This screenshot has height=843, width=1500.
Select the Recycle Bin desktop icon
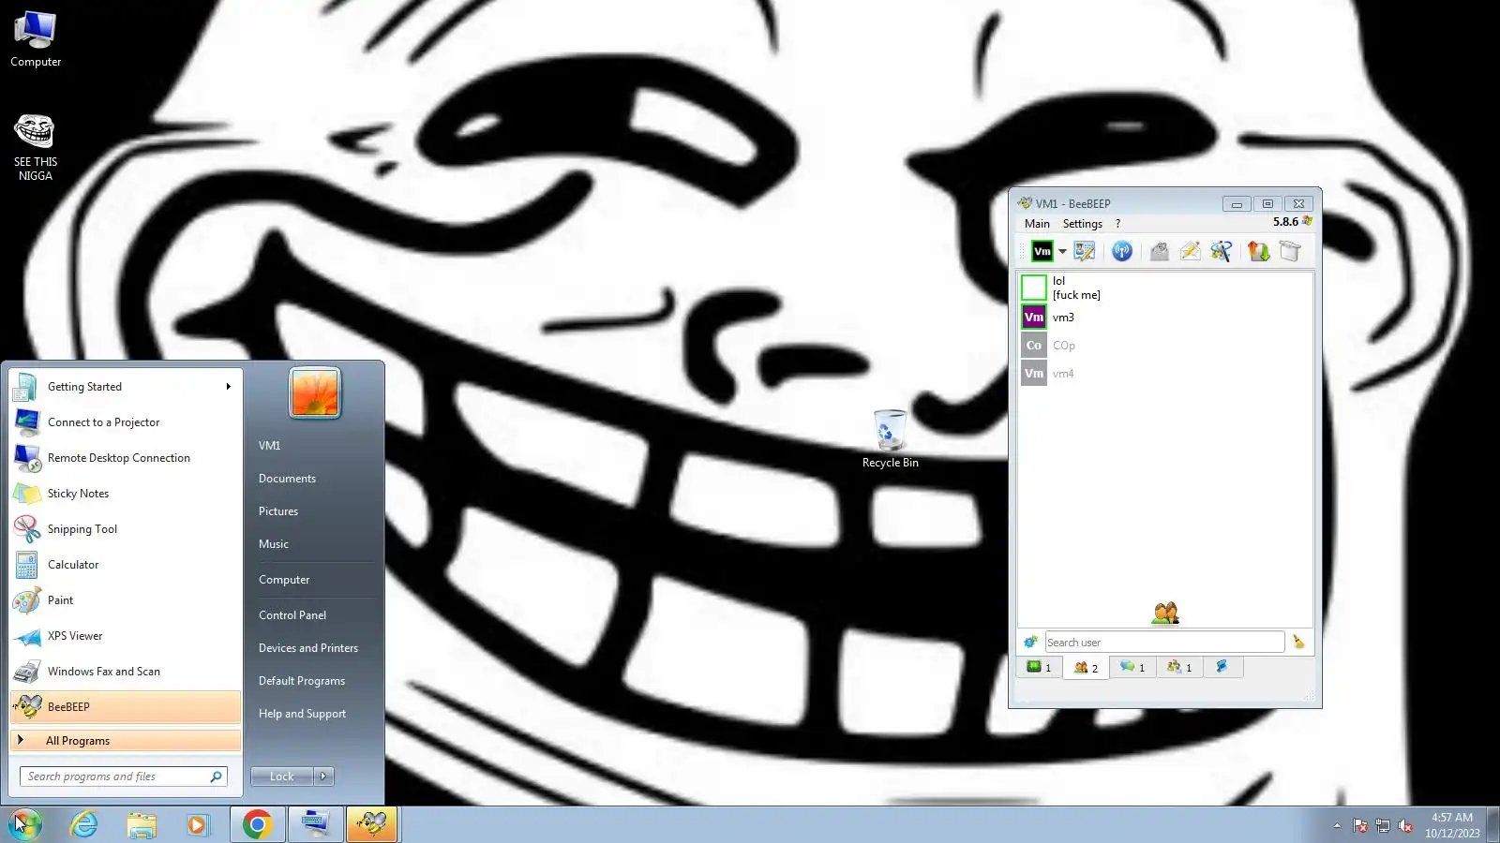890,438
